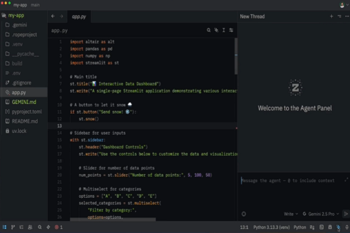
Task: Toggle selections text-cursor icon in editor toolbar
Action: coord(223,30)
